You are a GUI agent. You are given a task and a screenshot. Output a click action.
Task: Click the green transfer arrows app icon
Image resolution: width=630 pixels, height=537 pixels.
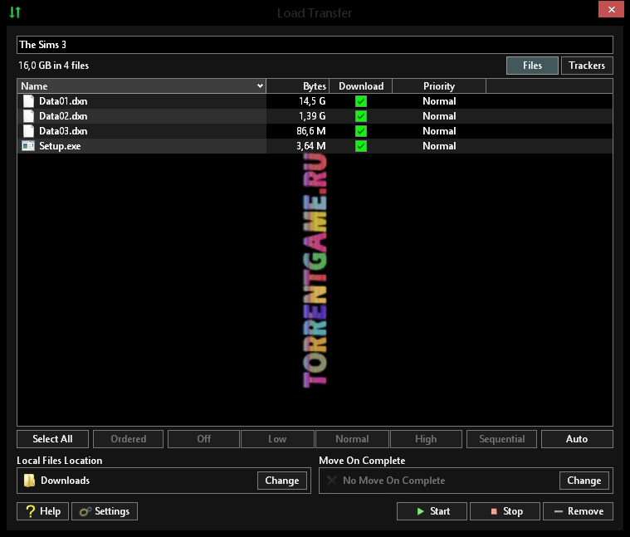tap(15, 12)
